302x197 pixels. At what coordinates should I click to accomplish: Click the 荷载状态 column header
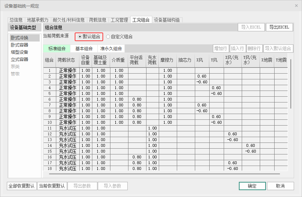point(67,60)
